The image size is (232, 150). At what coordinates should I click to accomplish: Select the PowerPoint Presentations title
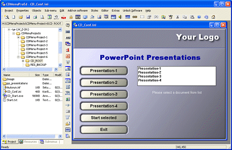point(150,57)
